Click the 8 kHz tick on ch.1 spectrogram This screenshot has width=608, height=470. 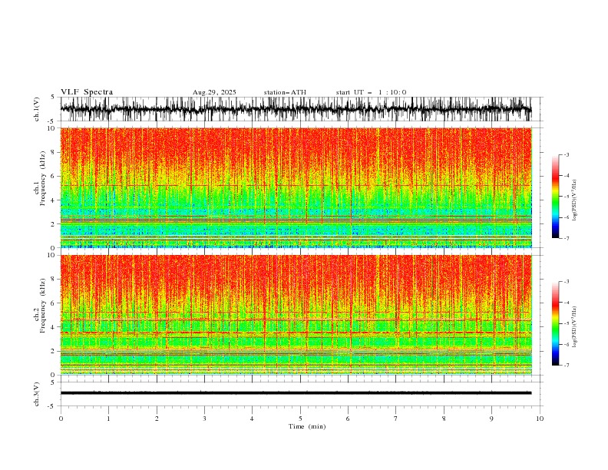pyautogui.click(x=53, y=152)
